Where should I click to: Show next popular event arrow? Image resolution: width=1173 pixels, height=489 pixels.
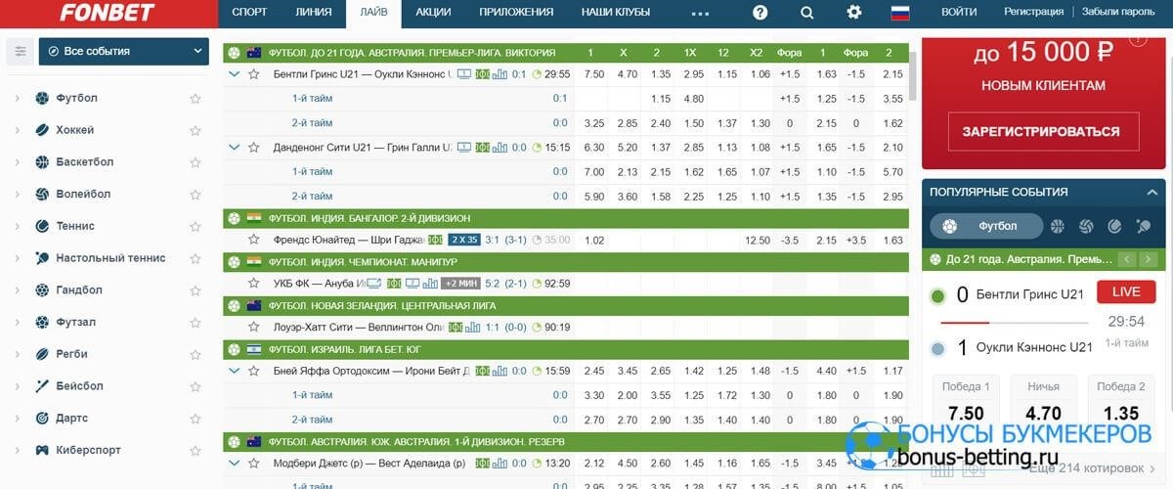point(1150,259)
